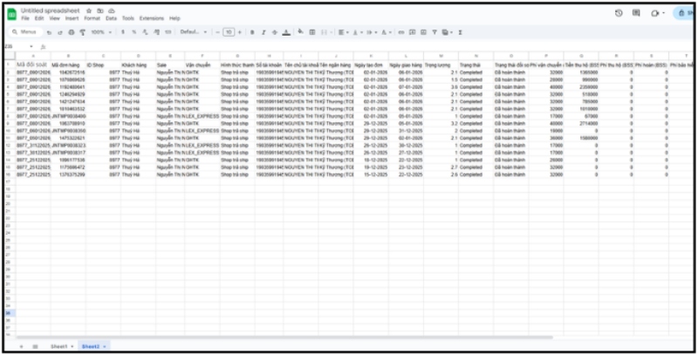698x354 pixels.
Task: Click the Menus search box
Action: 25,32
